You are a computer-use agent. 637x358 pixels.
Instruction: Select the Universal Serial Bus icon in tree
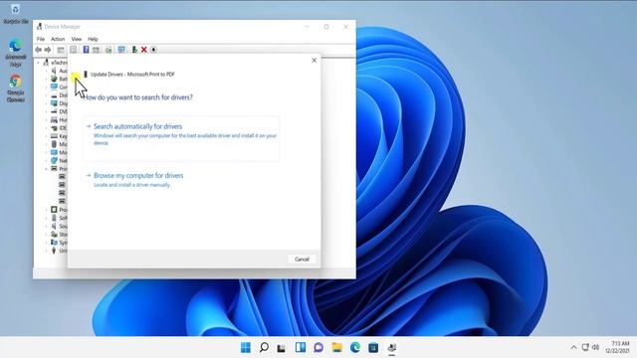click(54, 251)
